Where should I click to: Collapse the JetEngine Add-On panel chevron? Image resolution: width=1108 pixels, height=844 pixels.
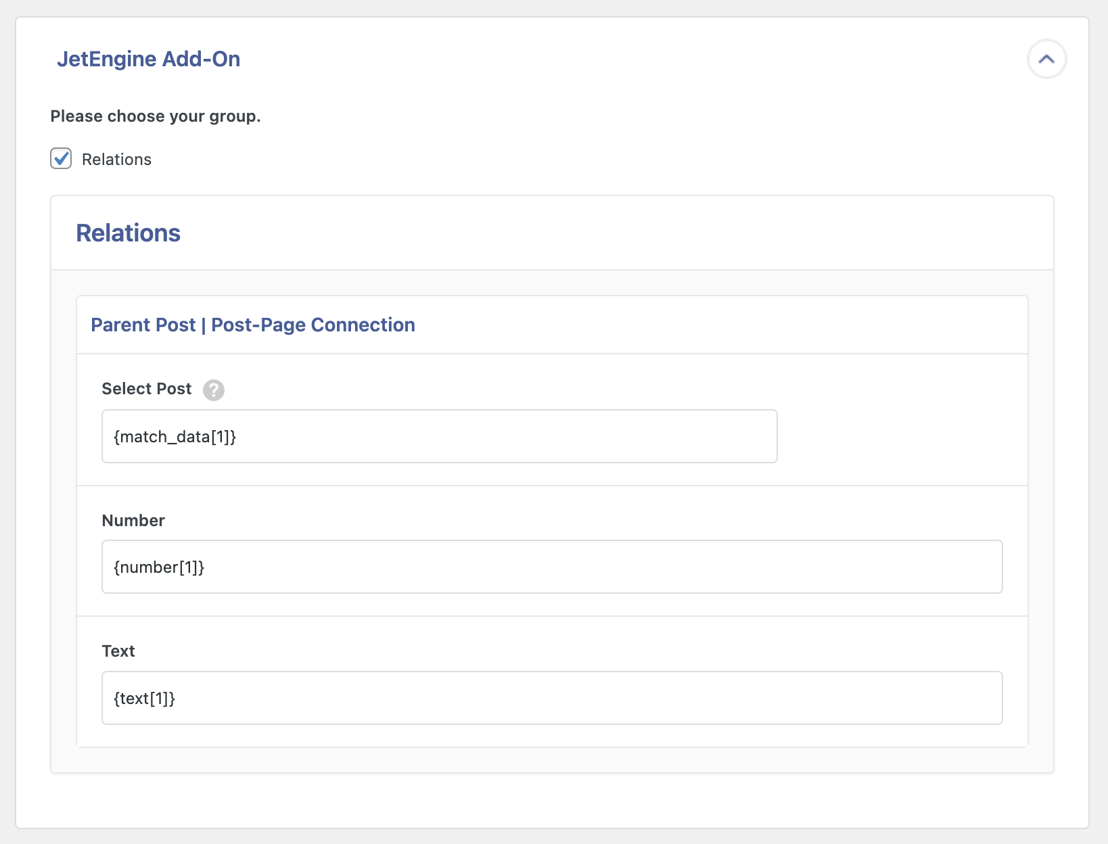coord(1046,60)
